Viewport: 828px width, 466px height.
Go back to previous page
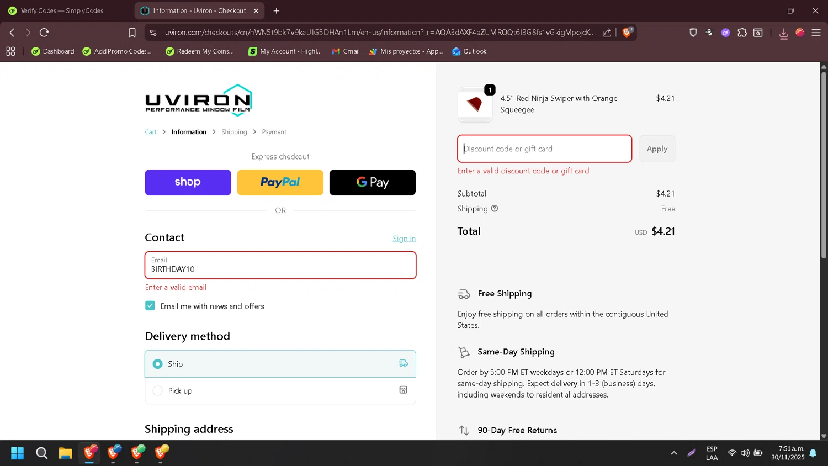[x=12, y=33]
